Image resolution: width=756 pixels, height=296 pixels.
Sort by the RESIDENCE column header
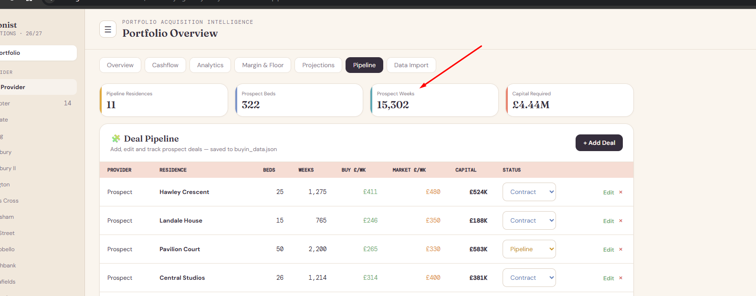click(x=173, y=170)
